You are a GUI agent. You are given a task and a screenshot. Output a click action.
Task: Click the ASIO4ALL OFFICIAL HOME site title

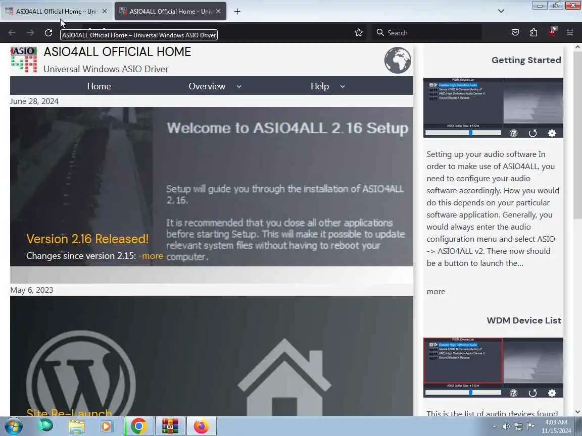pyautogui.click(x=117, y=51)
